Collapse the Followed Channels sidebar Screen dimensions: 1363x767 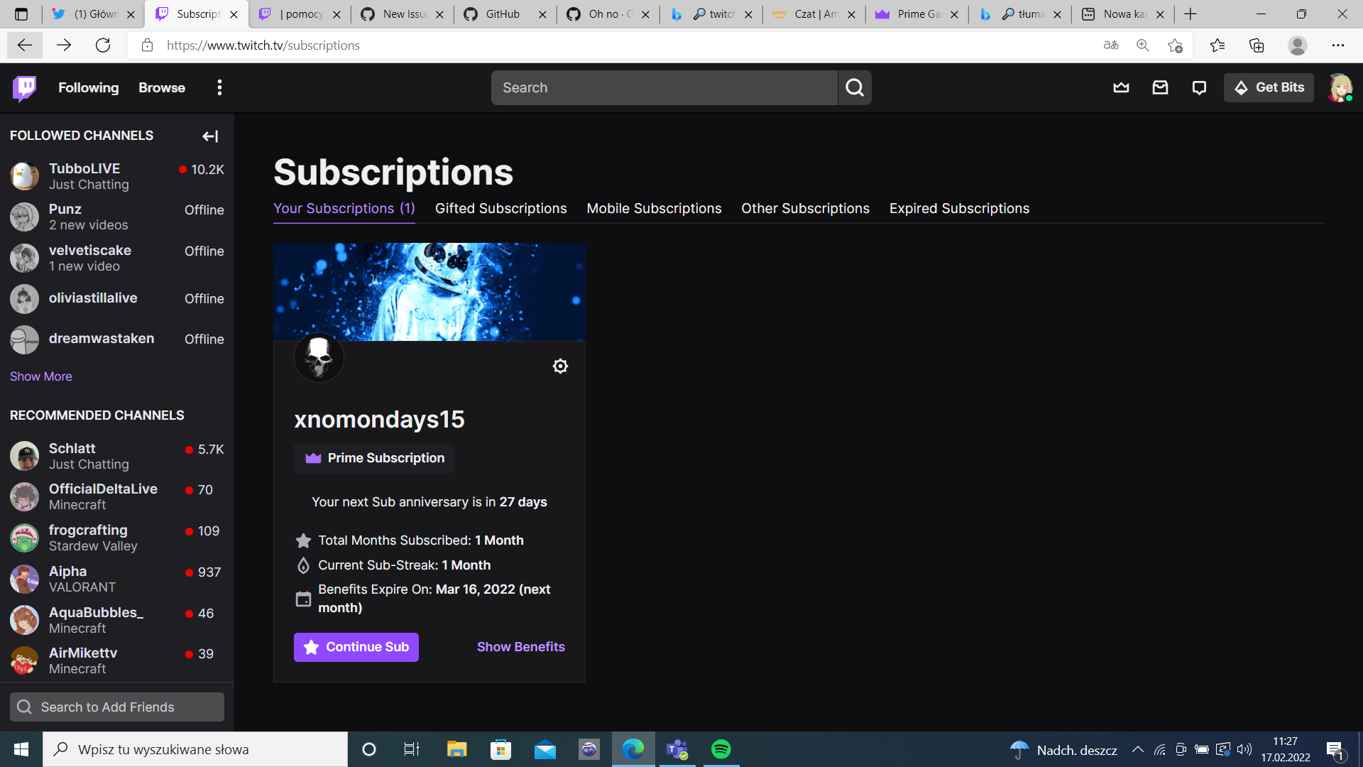pyautogui.click(x=210, y=136)
